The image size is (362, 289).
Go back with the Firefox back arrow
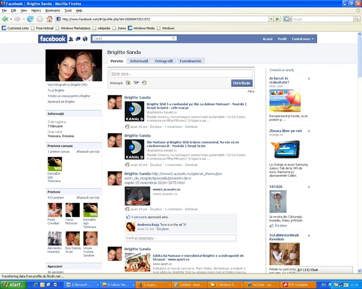click(x=5, y=19)
